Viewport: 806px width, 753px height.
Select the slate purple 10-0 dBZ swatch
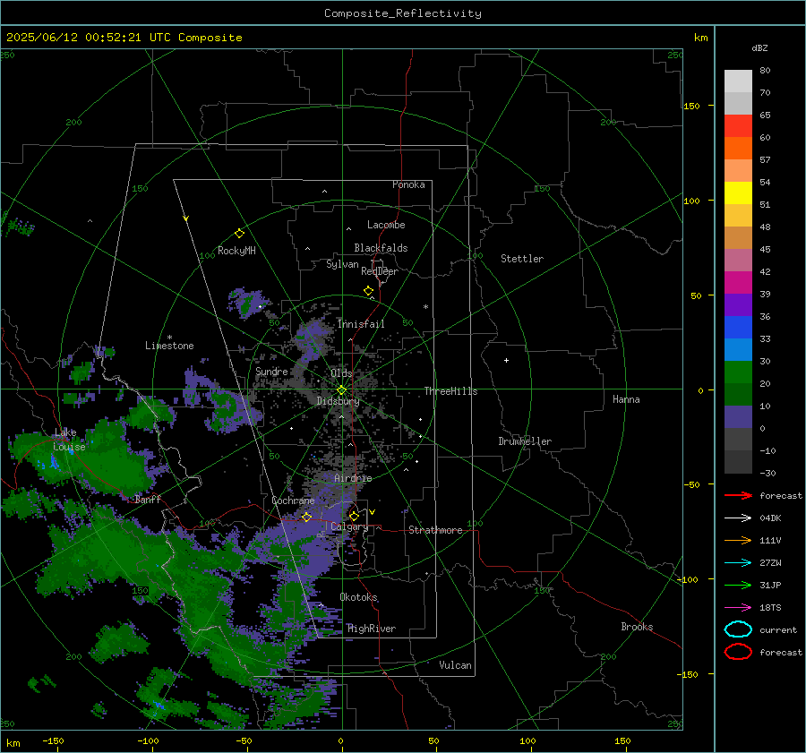tap(738, 417)
